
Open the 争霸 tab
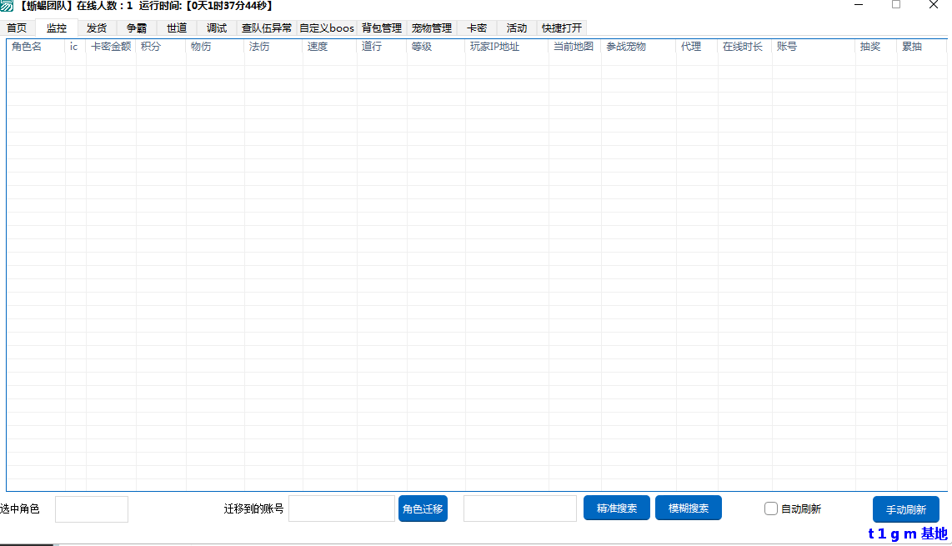[x=136, y=27]
